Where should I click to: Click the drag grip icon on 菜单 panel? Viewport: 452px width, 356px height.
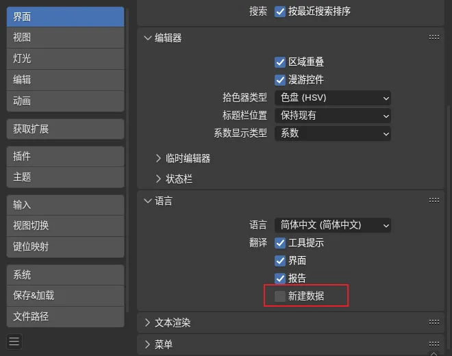tap(434, 344)
